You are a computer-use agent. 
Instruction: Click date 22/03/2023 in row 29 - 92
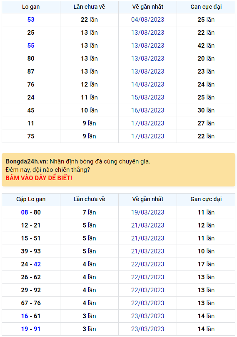point(148,290)
